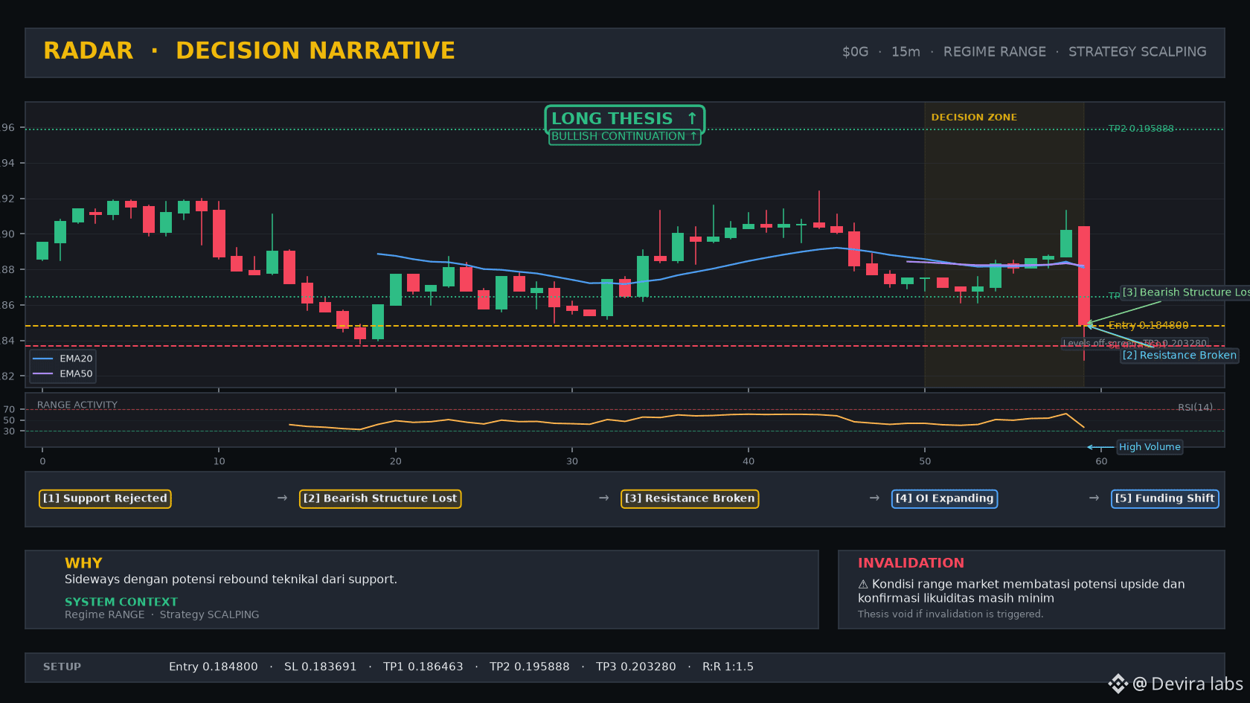
Task: Click the LONG THESIS up-arrow badge
Action: point(624,119)
